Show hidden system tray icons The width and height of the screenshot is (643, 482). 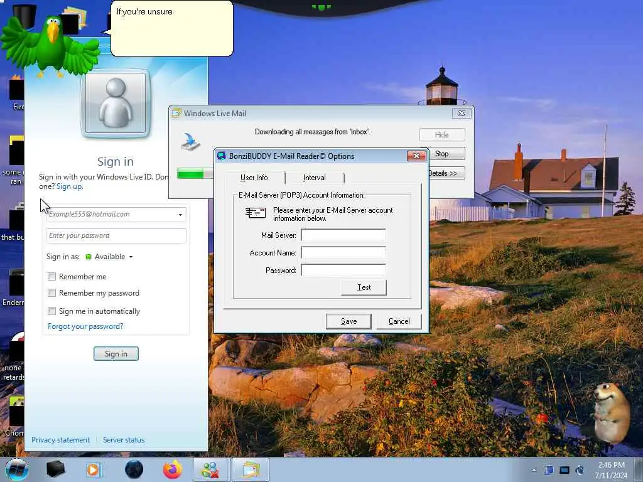tap(534, 470)
